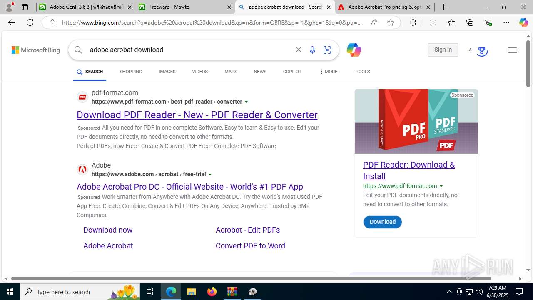The height and width of the screenshot is (300, 533).
Task: Show hidden system tray icons chevron
Action: coord(449,292)
